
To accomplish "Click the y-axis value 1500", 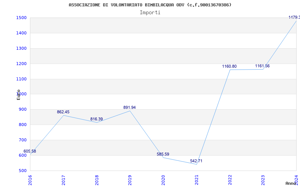I will (21, 18).
